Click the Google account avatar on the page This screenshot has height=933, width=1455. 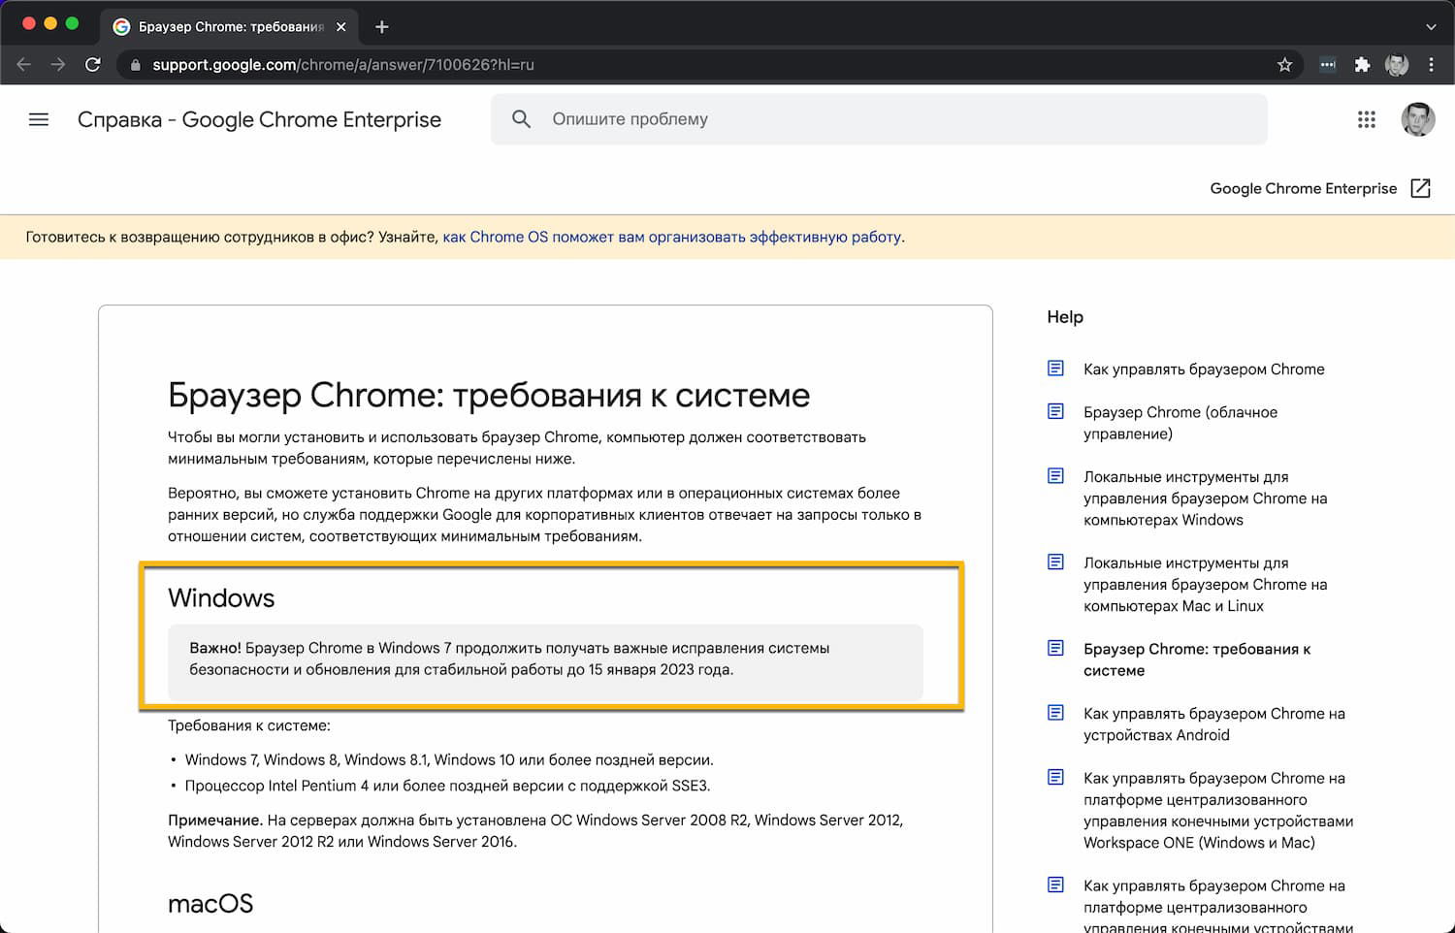pyautogui.click(x=1417, y=119)
